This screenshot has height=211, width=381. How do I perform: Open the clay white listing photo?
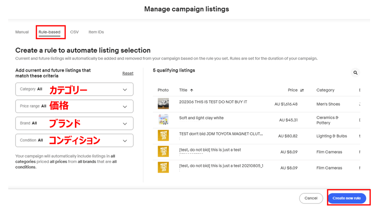pyautogui.click(x=163, y=120)
